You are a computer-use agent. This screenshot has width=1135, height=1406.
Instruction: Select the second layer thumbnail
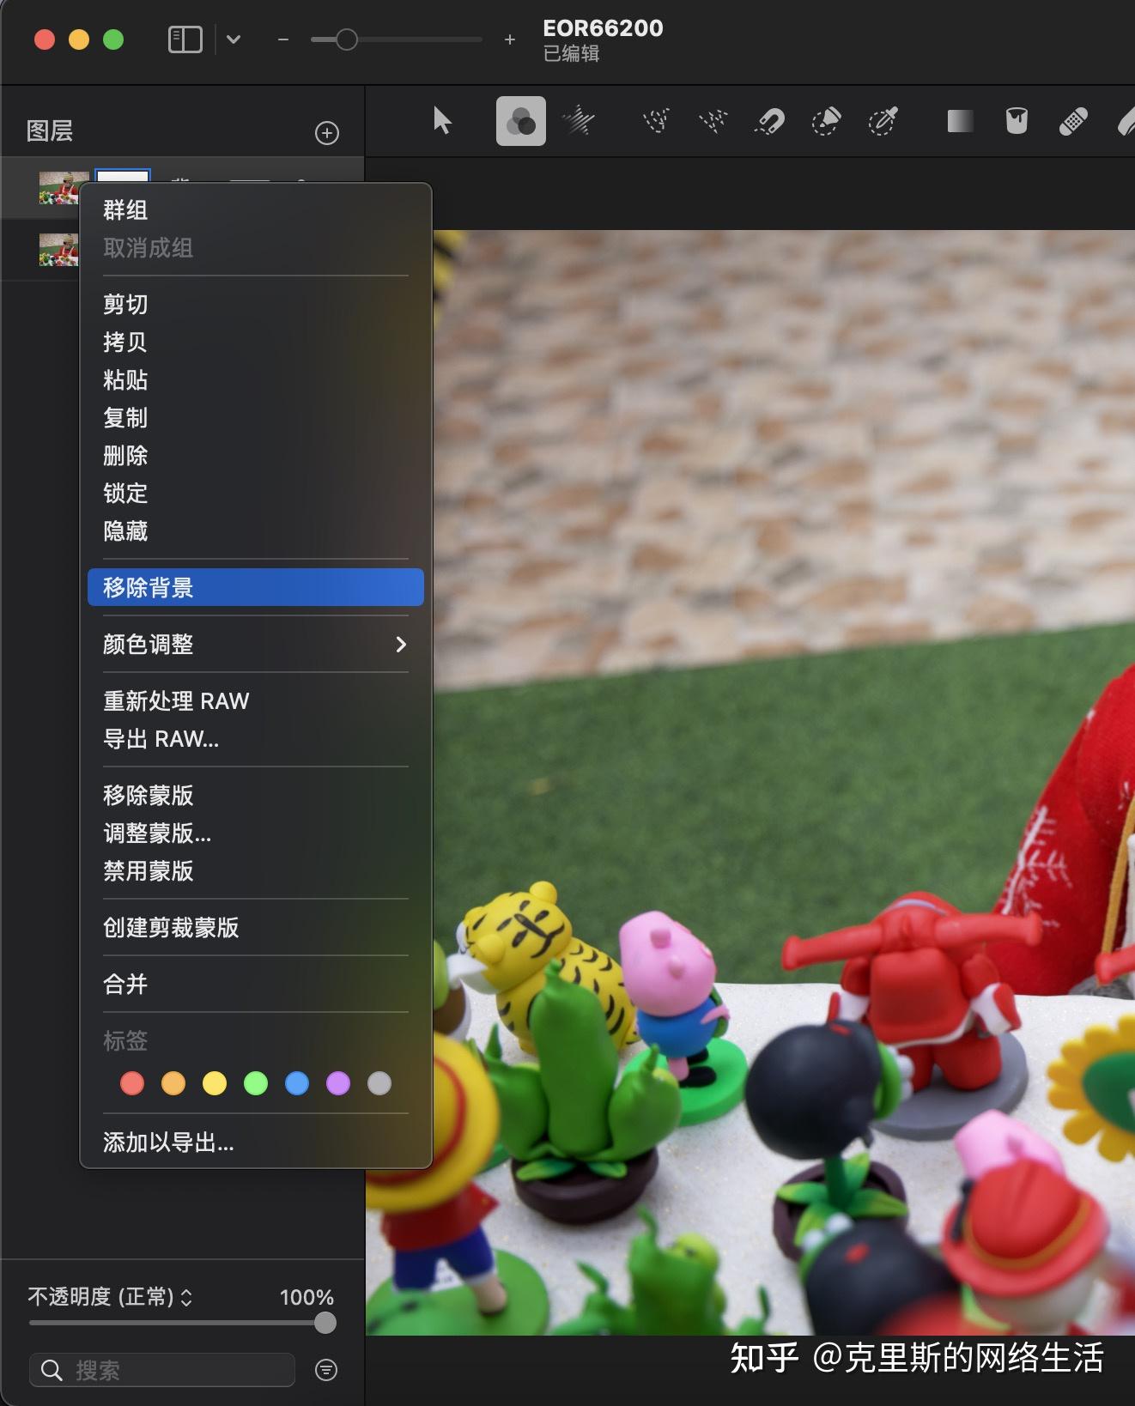[58, 249]
